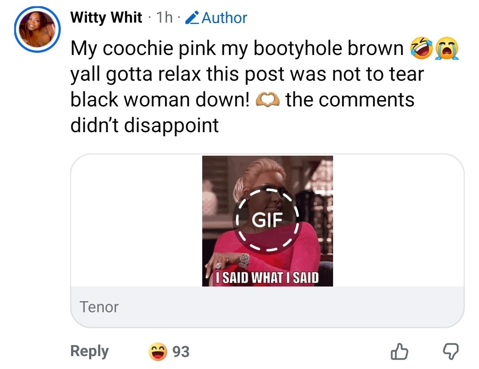Open Witty Whit's profile picture
Screen dimensions: 479x369
[37, 29]
